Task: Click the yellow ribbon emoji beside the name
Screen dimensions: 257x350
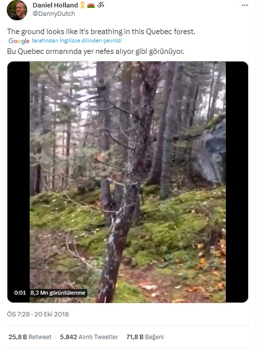Action: [83, 5]
